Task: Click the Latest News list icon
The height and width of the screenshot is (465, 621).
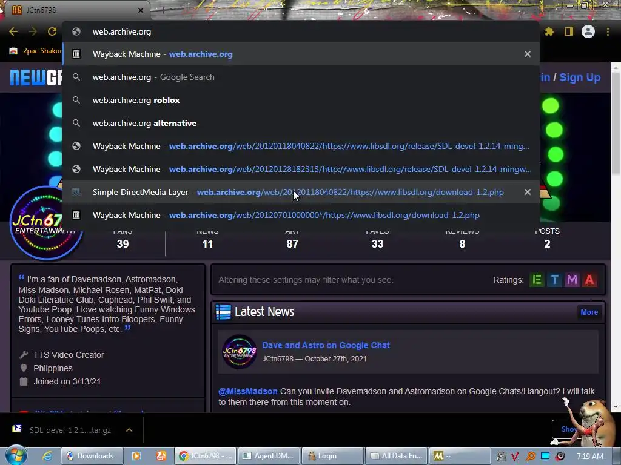Action: [x=223, y=312]
